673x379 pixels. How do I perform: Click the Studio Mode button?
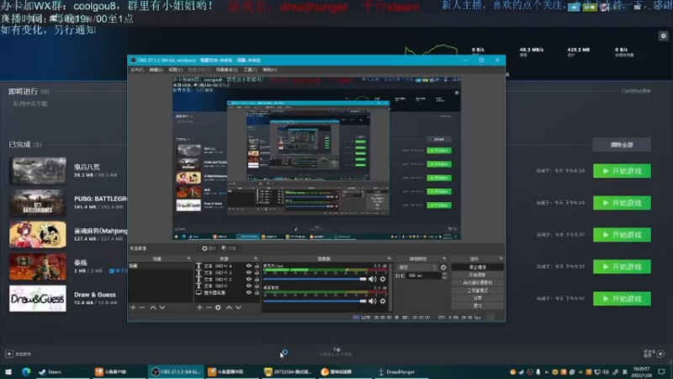point(477,291)
